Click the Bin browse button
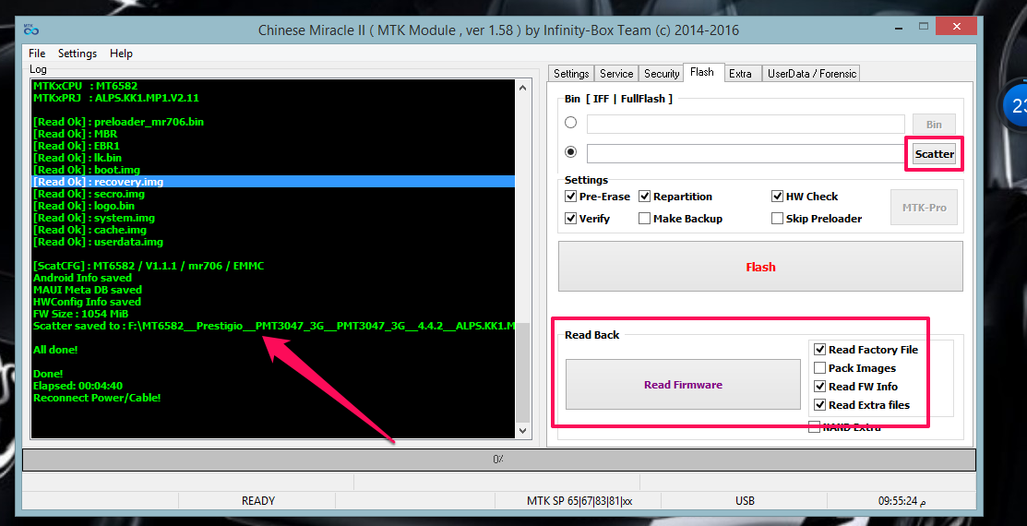1027x526 pixels. point(934,125)
